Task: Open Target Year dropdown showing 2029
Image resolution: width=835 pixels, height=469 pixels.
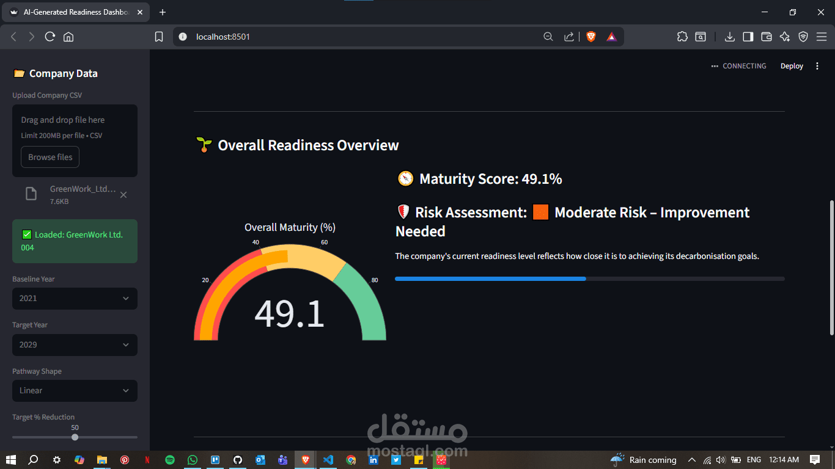Action: click(75, 344)
